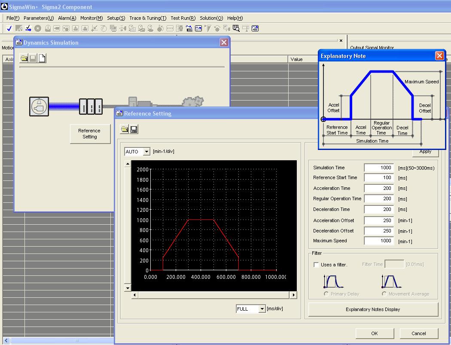This screenshot has width=451, height=345.
Task: Click the motor icon in the simulation diagram
Action: (x=39, y=106)
